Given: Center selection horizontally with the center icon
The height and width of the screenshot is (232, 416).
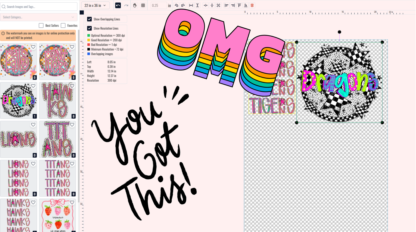Looking at the screenshot, I should [x=206, y=6].
